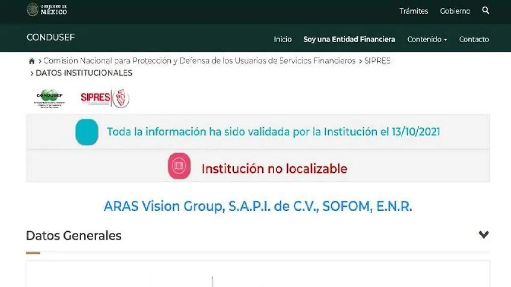The width and height of the screenshot is (511, 287).
Task: Click the DATOS INSTITUCIONALES breadcrumb
Action: point(84,73)
